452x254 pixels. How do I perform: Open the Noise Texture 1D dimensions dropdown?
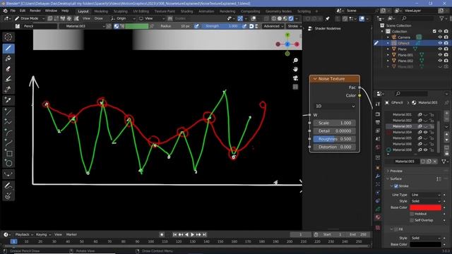[x=335, y=107]
